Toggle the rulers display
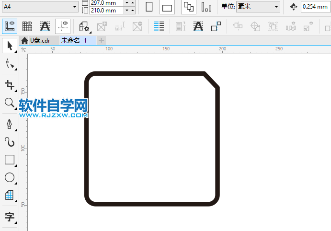Viewport: 331px width, 231px height. [x=10, y=26]
